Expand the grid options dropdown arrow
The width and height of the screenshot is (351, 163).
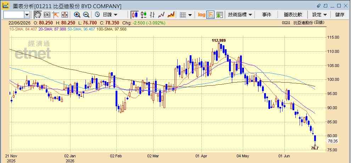[x=190, y=15]
